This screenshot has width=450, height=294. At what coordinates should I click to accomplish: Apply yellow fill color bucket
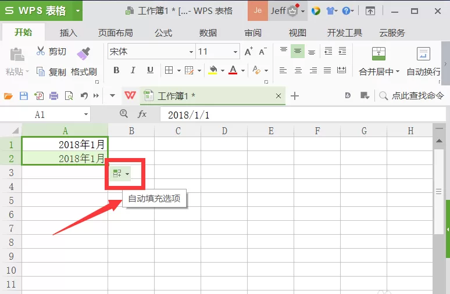[213, 70]
